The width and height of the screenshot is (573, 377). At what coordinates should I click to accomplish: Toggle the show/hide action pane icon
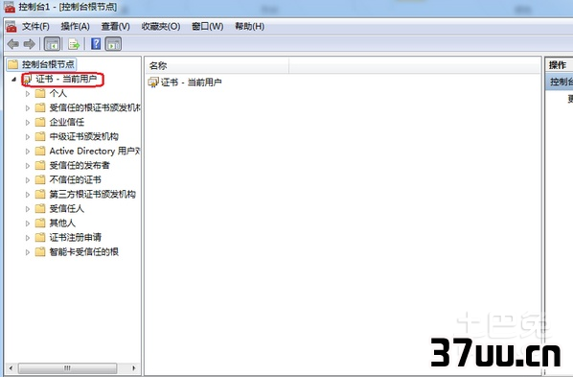113,44
